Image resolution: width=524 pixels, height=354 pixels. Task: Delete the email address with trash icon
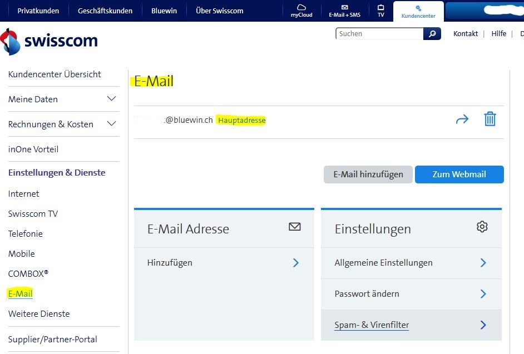pyautogui.click(x=490, y=119)
